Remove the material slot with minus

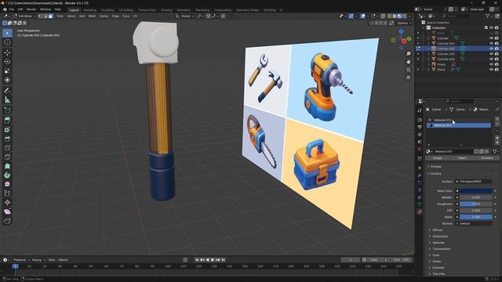click(497, 124)
